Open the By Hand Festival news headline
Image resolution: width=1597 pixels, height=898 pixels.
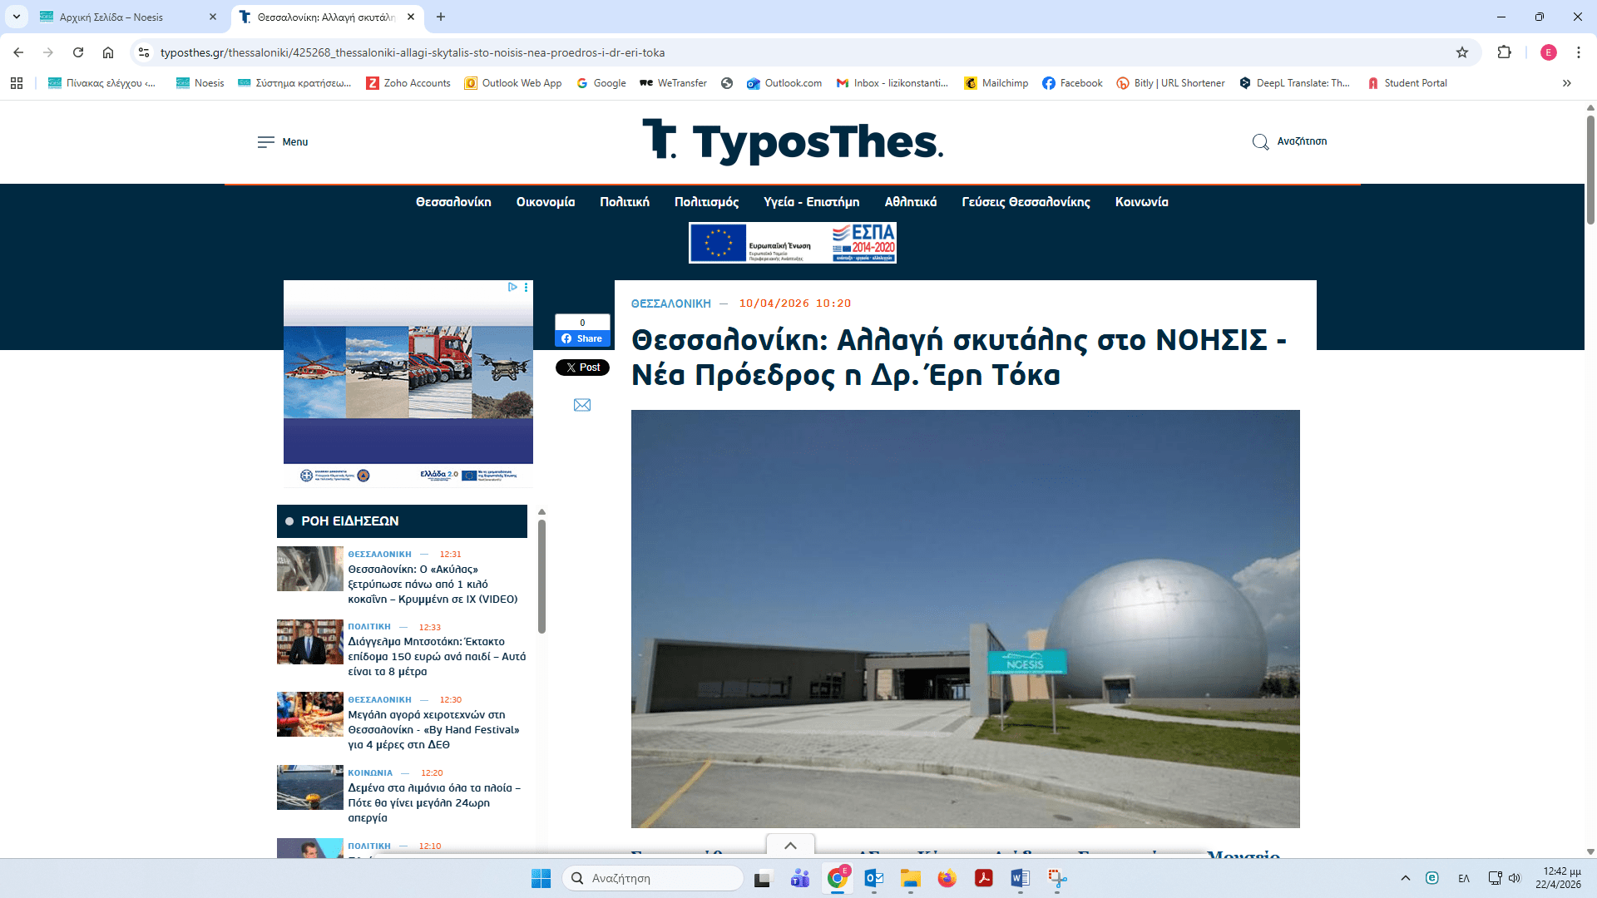pyautogui.click(x=433, y=729)
